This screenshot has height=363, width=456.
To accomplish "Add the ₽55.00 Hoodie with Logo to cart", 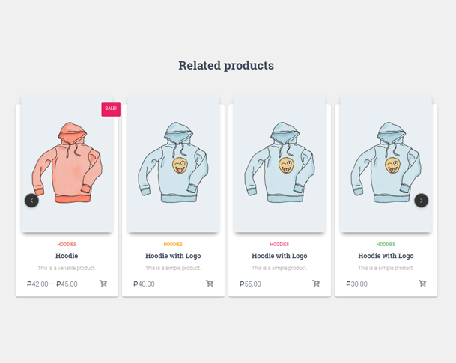I will tap(316, 284).
